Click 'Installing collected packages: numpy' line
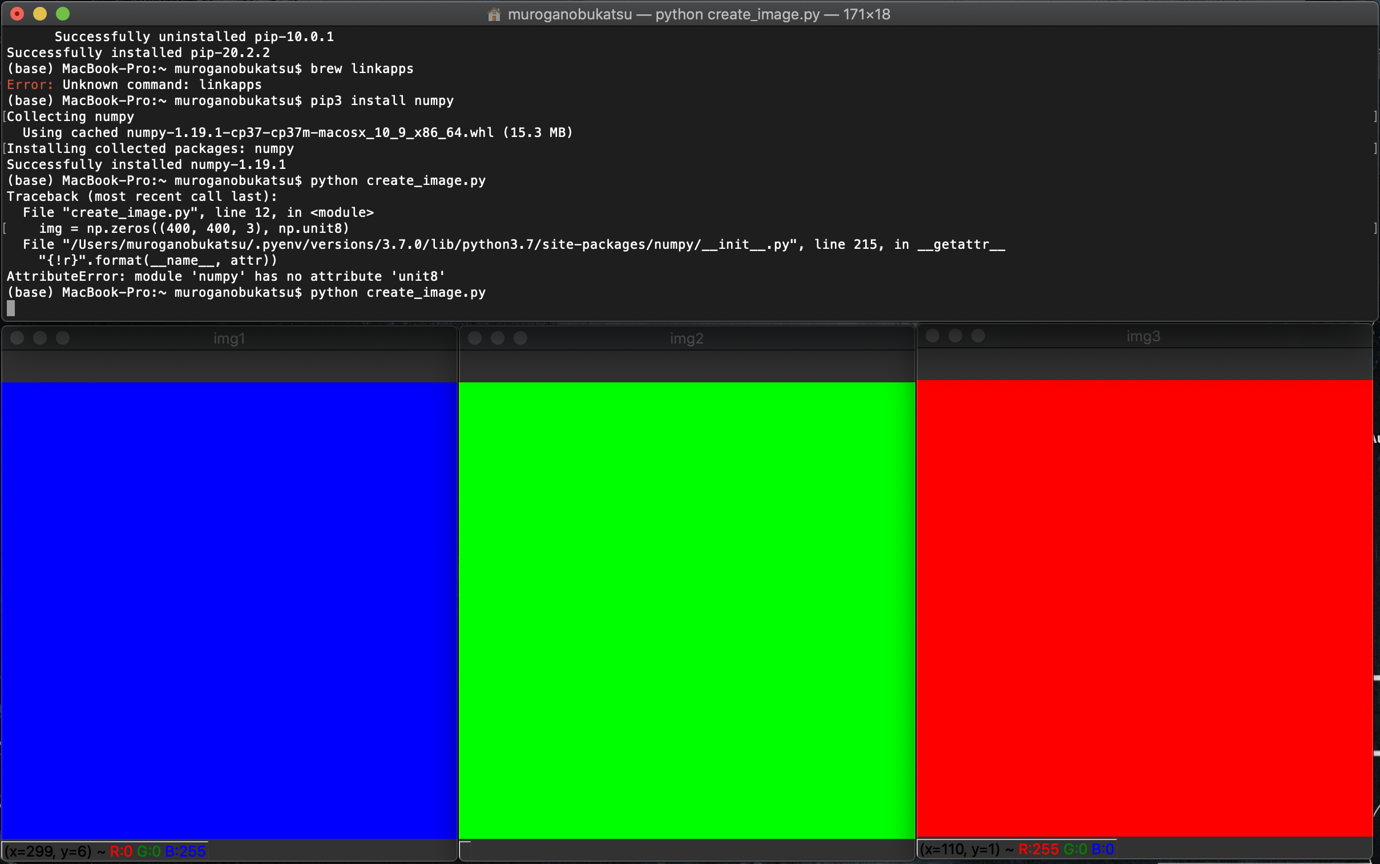The height and width of the screenshot is (864, 1380). (150, 148)
